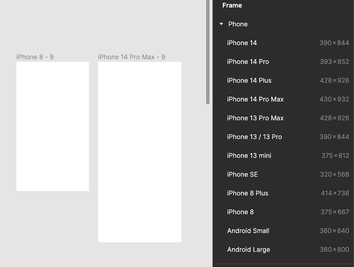Click the iPhone 14 Pro Max - 9 frame
Image resolution: width=354 pixels, height=267 pixels.
pyautogui.click(x=140, y=152)
